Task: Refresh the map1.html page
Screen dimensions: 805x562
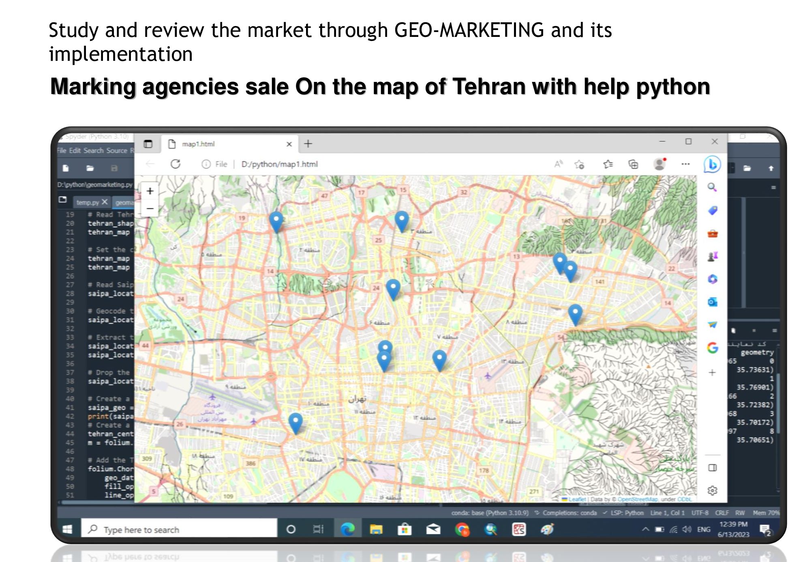Action: [x=176, y=164]
